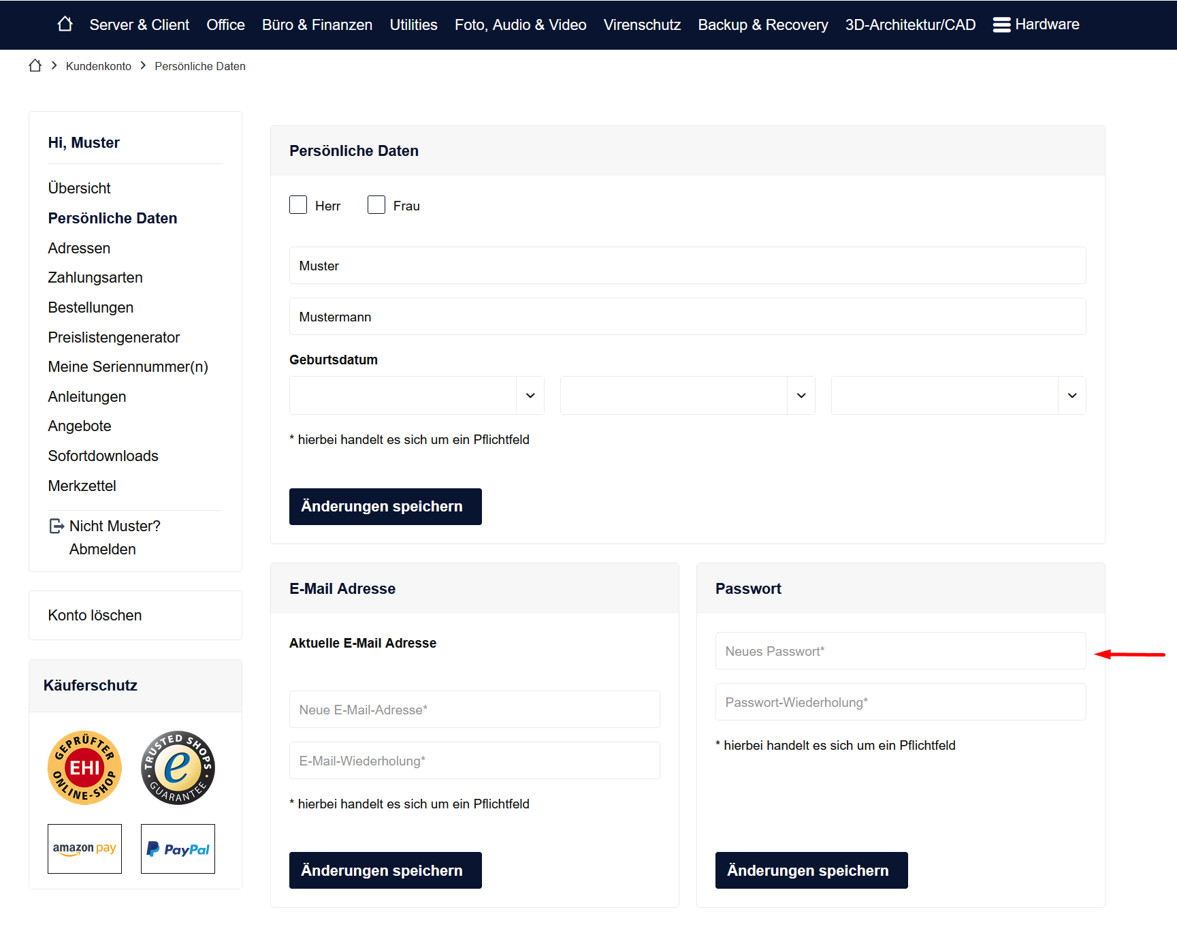Image resolution: width=1177 pixels, height=933 pixels.
Task: Click the logout icon beside Nicht Muster
Action: tap(57, 526)
